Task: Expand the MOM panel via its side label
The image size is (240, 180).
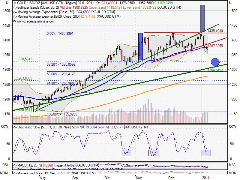Action: (4, 173)
